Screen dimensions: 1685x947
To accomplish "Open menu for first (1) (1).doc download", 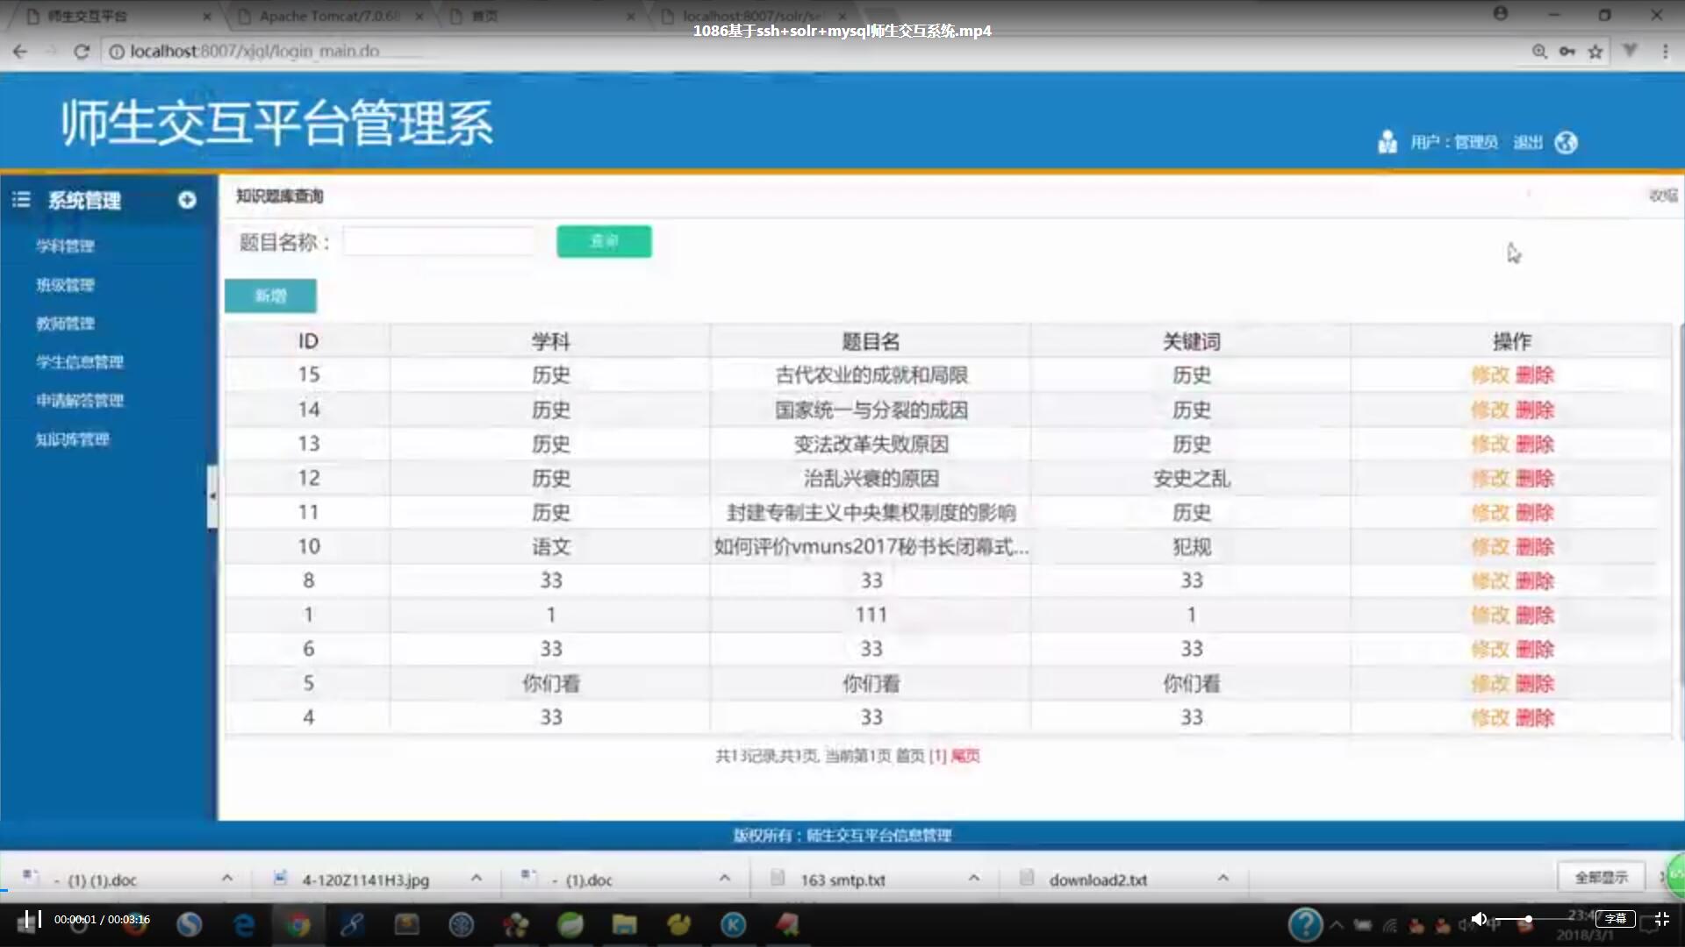I will click(227, 879).
